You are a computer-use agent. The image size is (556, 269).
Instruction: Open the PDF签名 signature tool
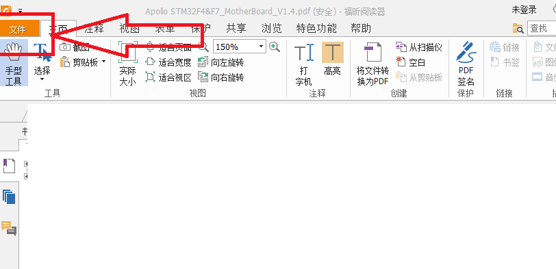(x=466, y=64)
